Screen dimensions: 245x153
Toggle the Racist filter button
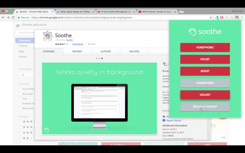(205, 59)
